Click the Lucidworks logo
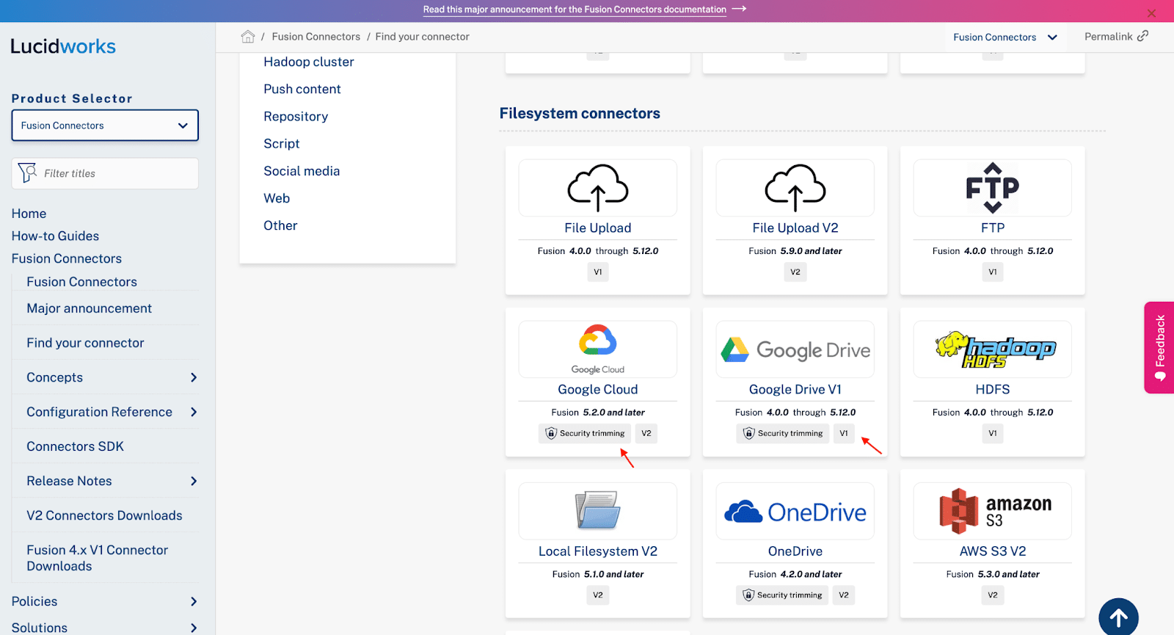This screenshot has width=1174, height=635. [63, 46]
